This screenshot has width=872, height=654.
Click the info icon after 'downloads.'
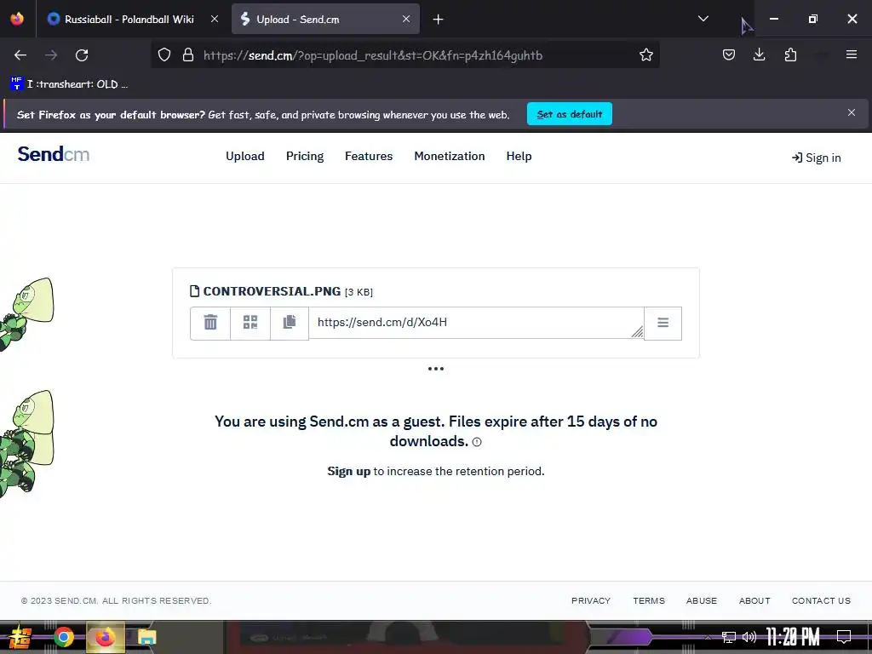click(x=477, y=442)
